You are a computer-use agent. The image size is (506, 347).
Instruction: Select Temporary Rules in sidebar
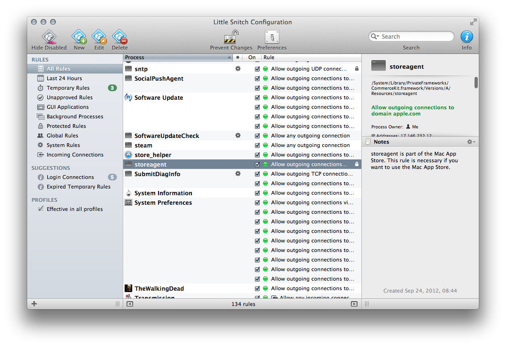75,88
